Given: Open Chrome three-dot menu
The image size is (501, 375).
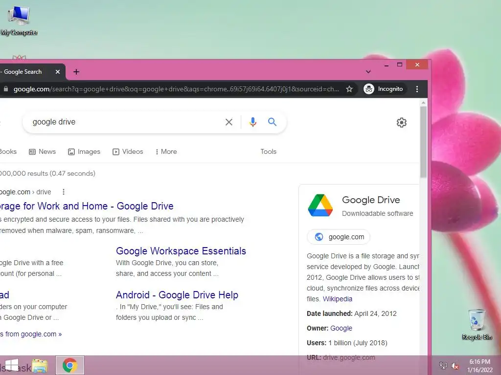Looking at the screenshot, I should coord(417,89).
